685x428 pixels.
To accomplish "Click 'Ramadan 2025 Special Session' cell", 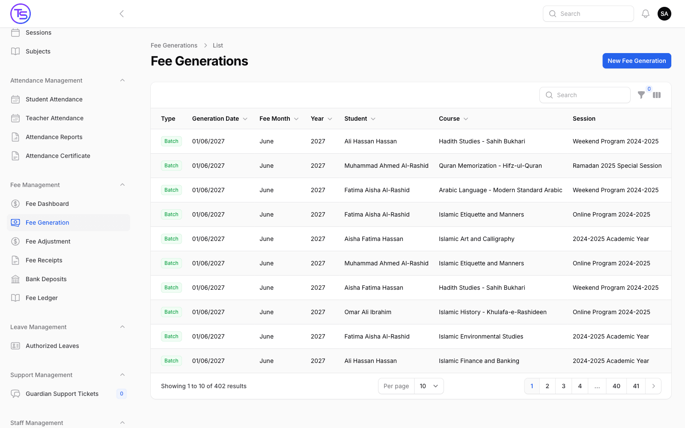I will (x=617, y=166).
